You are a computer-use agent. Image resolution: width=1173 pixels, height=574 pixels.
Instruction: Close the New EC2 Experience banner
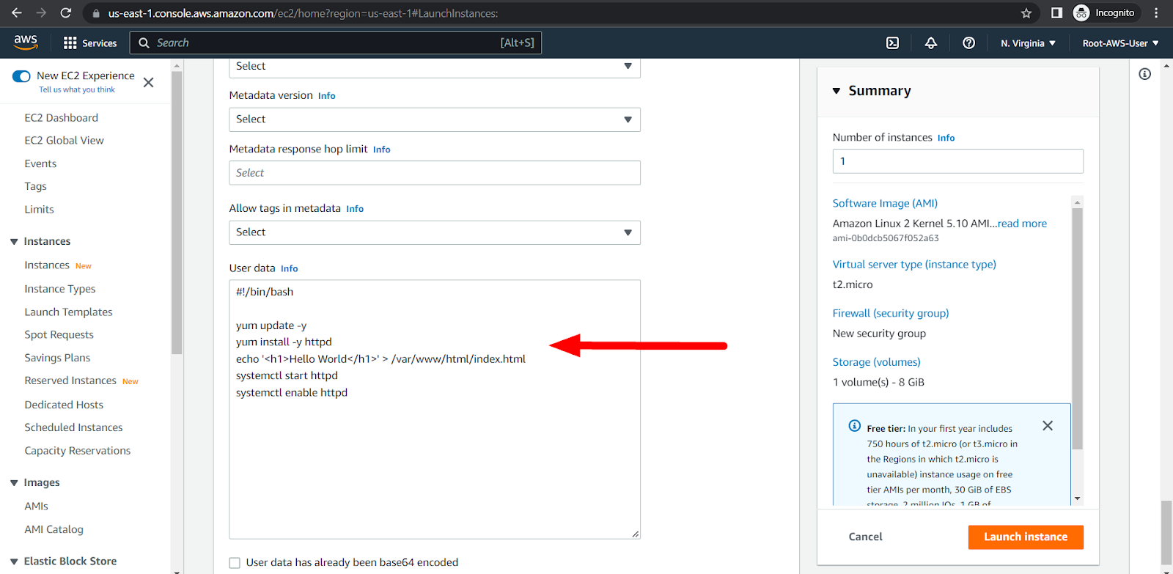tap(148, 82)
